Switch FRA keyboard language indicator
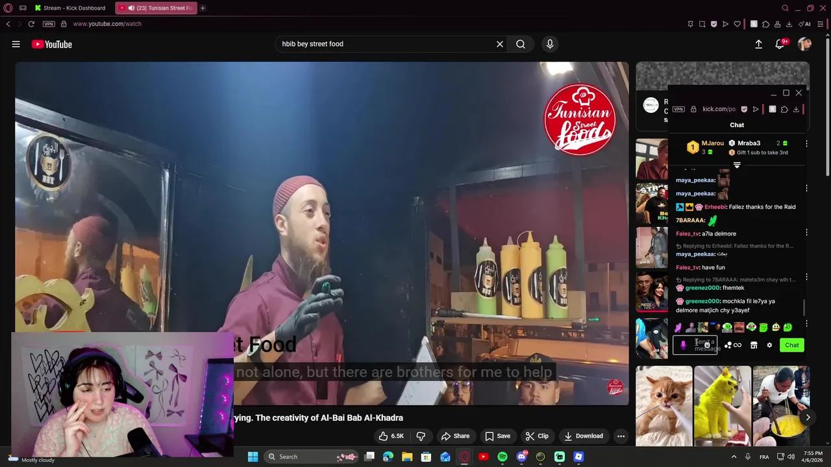The height and width of the screenshot is (467, 831). click(764, 457)
